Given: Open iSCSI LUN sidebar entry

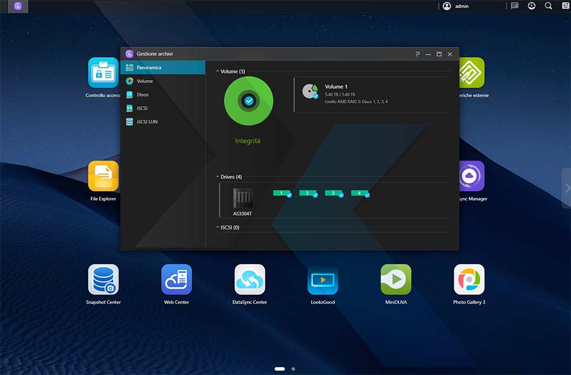Looking at the screenshot, I should pos(147,121).
